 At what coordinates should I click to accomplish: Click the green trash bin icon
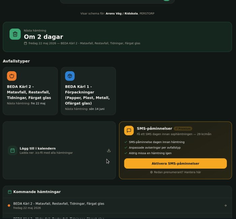15,34
